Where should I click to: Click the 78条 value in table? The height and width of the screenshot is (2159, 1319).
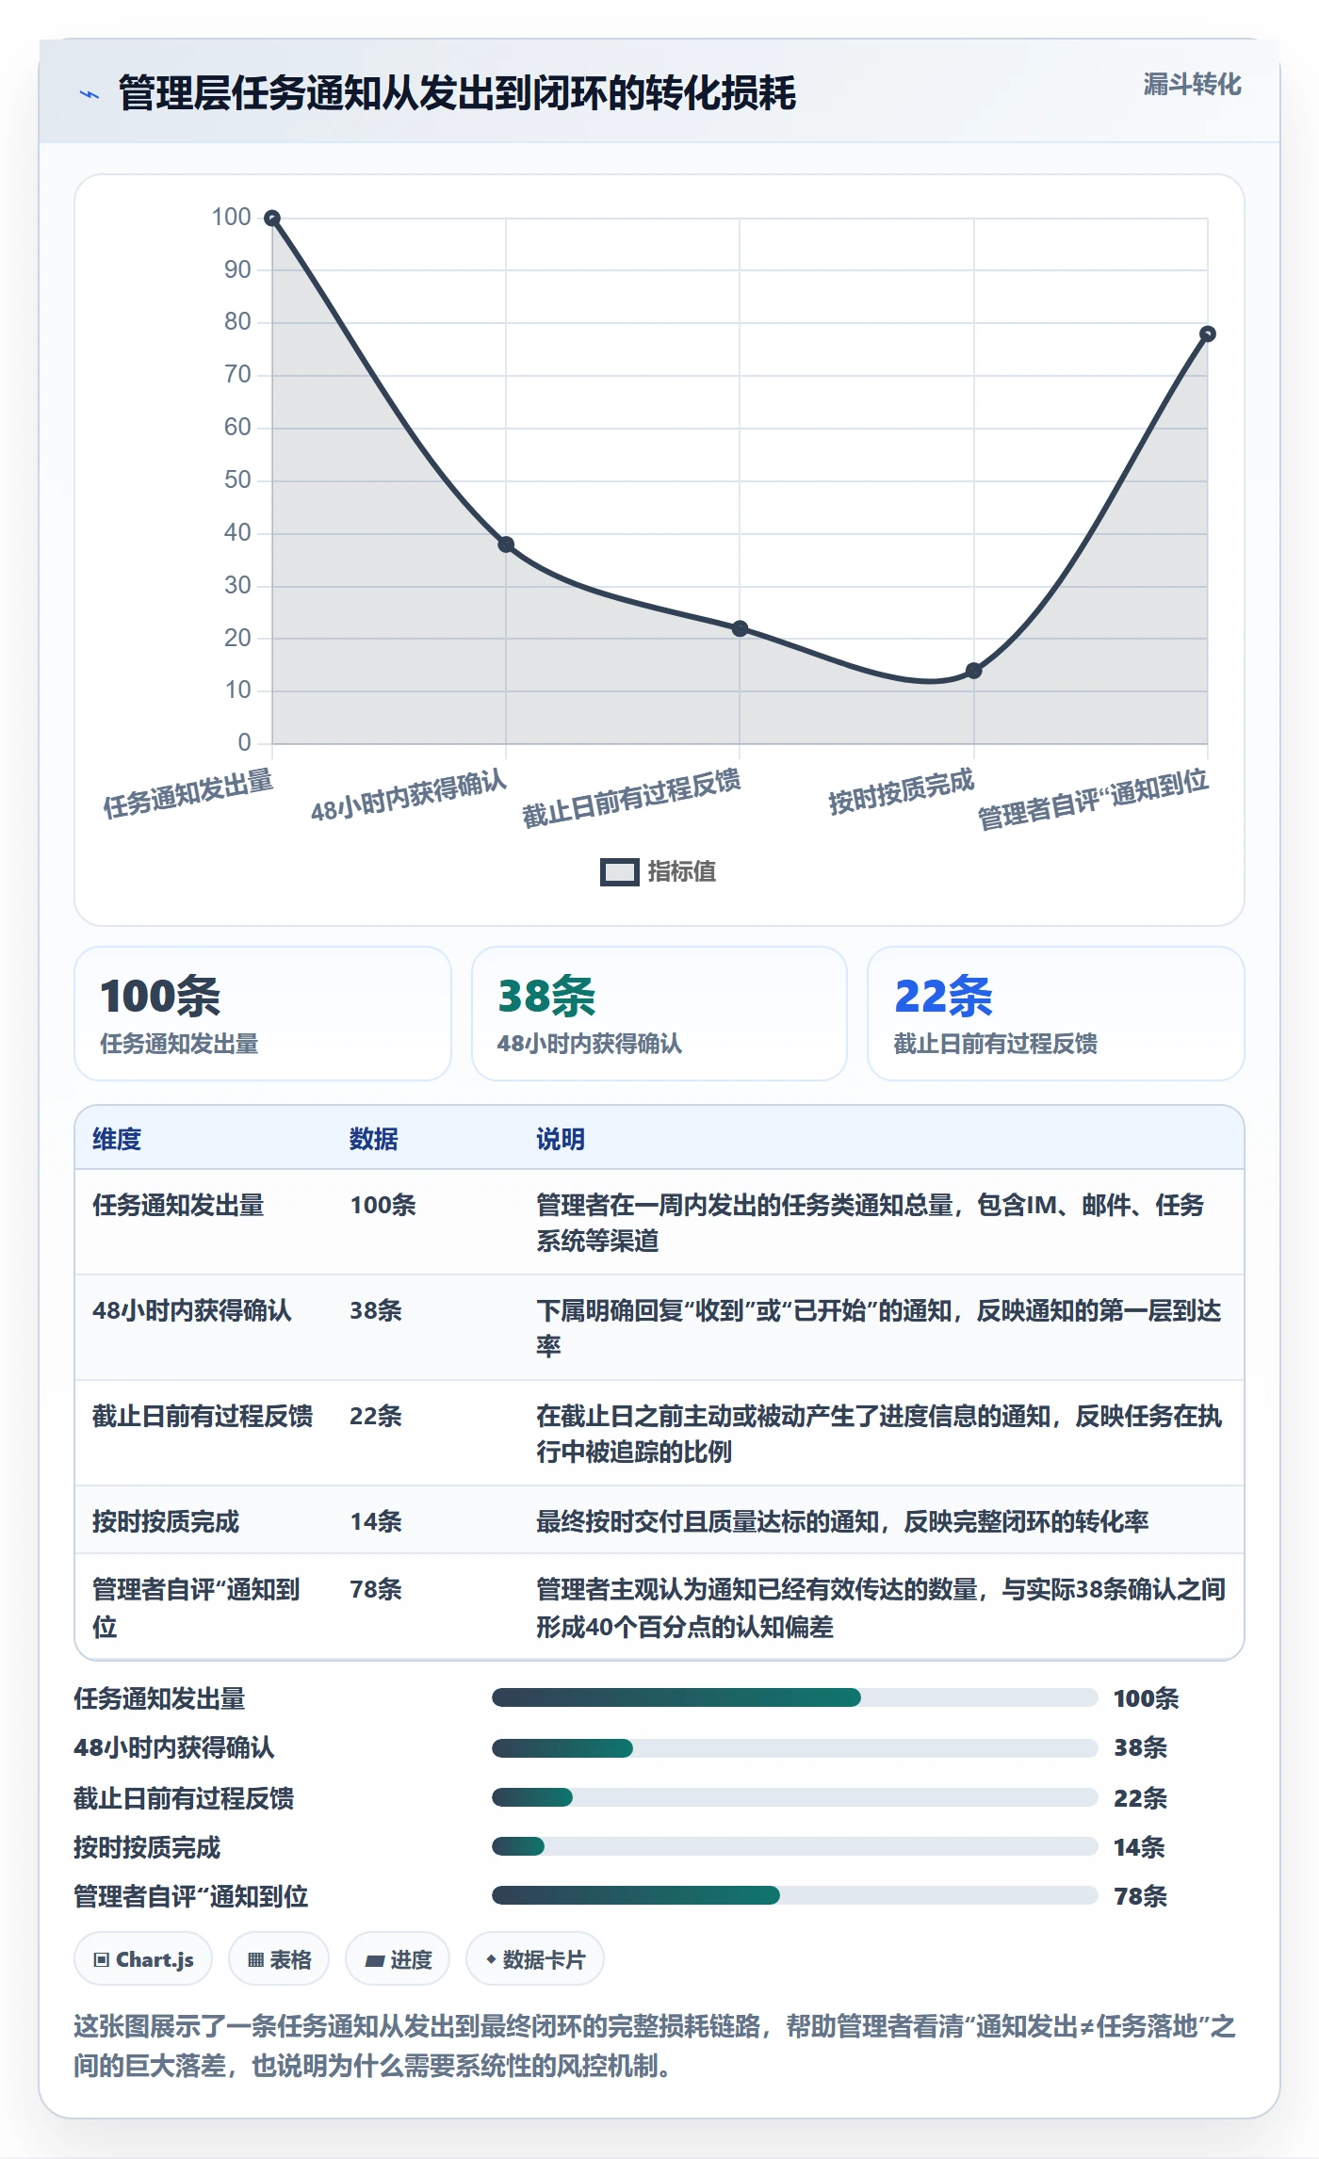click(376, 1589)
